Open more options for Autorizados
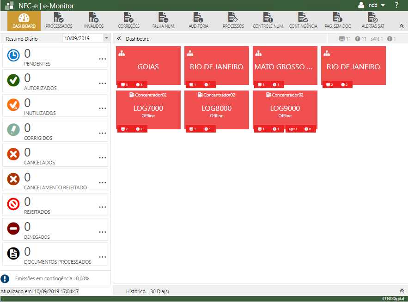Viewport: 408px width, 302px height. tap(103, 83)
